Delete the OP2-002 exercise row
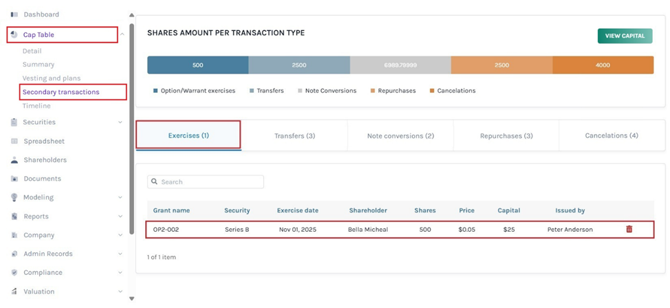Viewport: 670px width, 308px height. (x=629, y=229)
